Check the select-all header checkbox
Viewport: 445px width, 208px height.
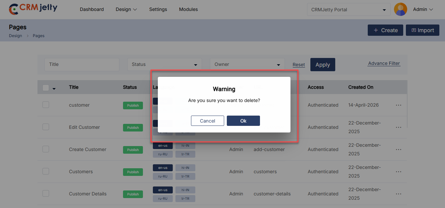tap(46, 87)
